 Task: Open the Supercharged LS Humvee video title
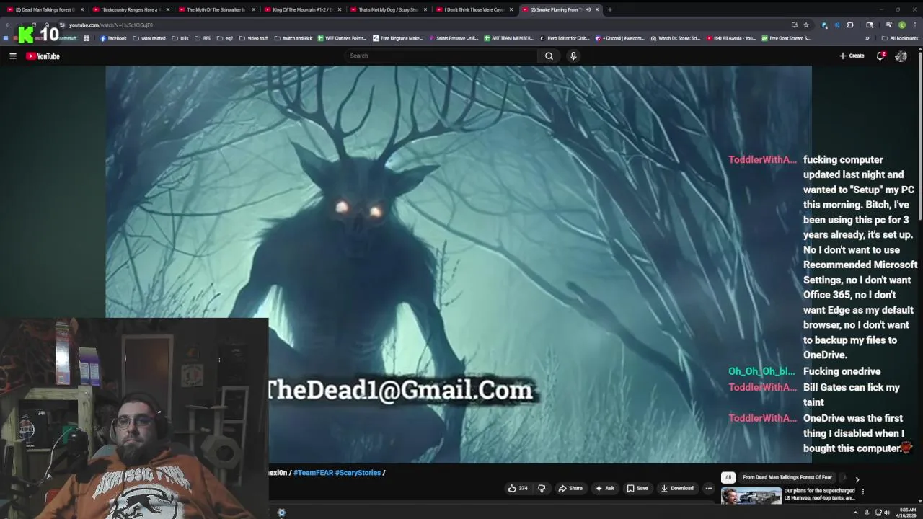(x=820, y=494)
